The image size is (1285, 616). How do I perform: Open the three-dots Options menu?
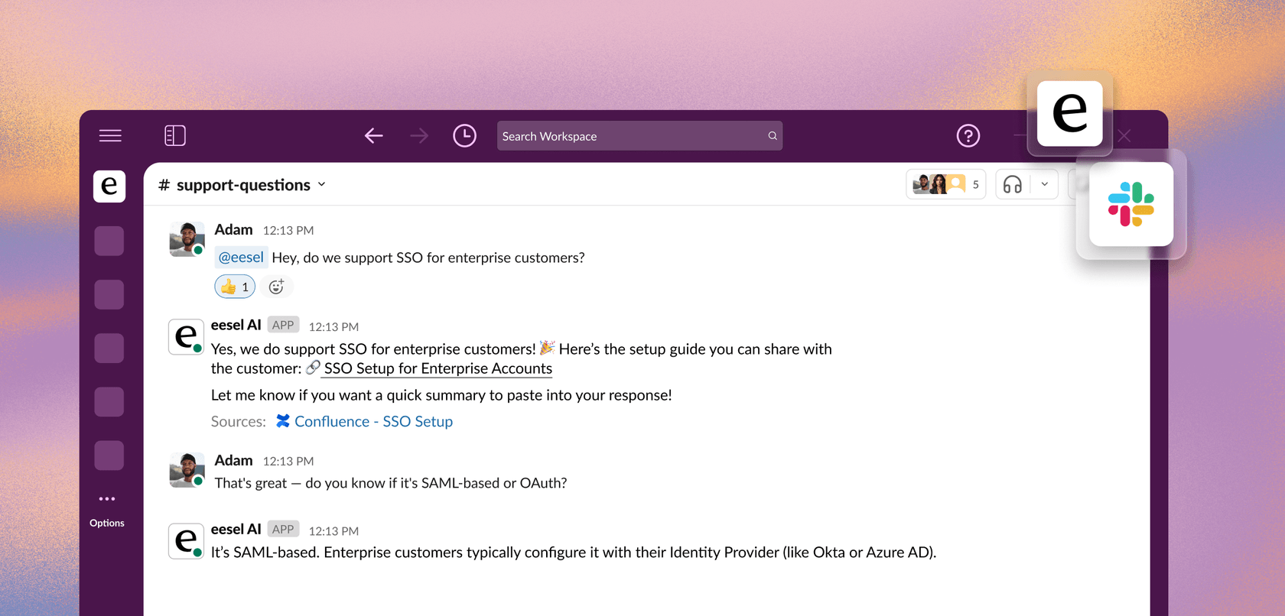(x=107, y=499)
